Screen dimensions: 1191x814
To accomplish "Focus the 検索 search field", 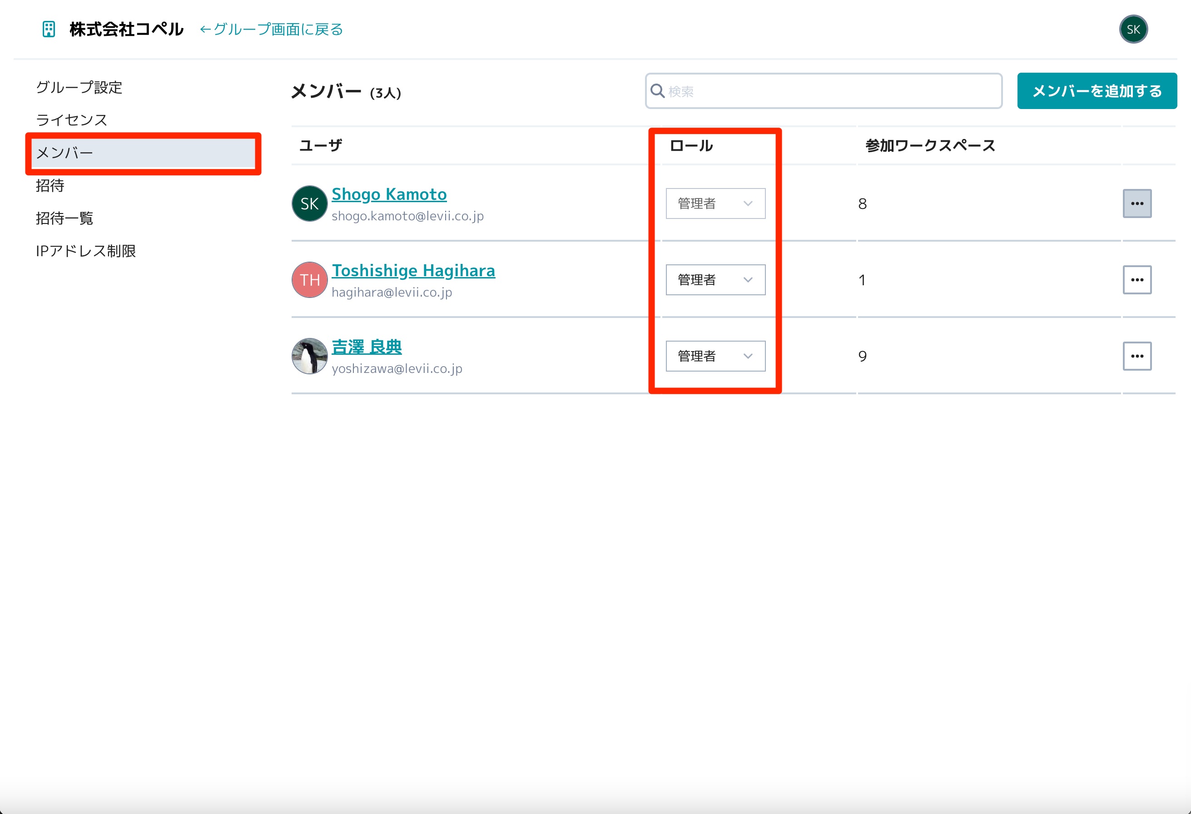I will coord(824,91).
